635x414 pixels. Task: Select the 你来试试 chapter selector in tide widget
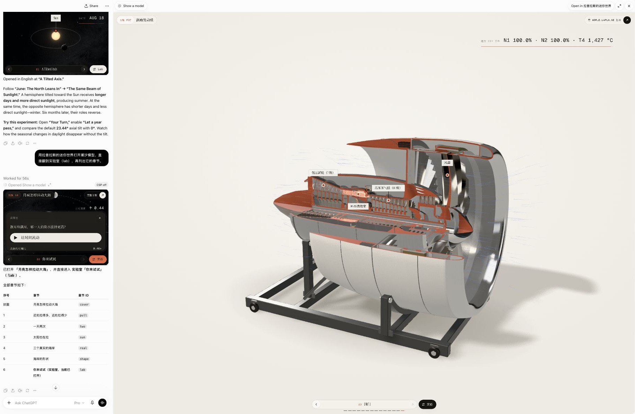click(x=46, y=259)
